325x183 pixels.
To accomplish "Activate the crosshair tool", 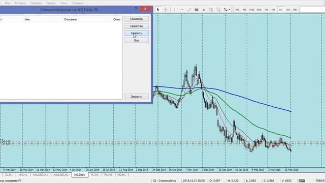I will coord(166,10).
